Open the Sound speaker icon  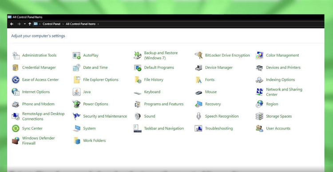138,116
